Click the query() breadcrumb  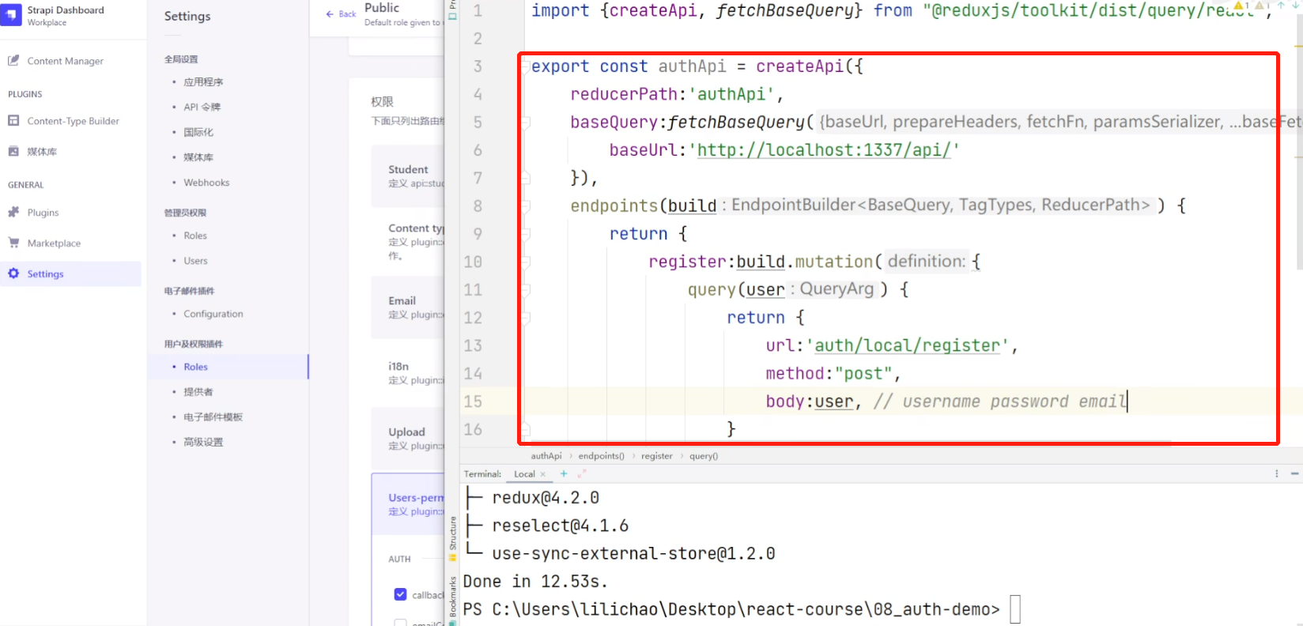(704, 456)
